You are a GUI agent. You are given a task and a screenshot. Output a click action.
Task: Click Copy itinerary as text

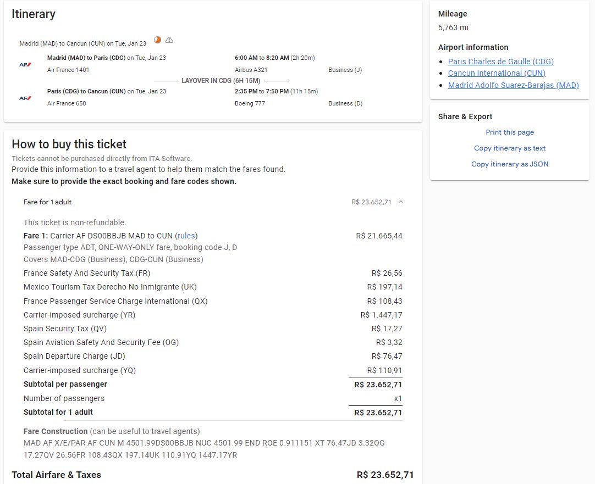coord(510,148)
